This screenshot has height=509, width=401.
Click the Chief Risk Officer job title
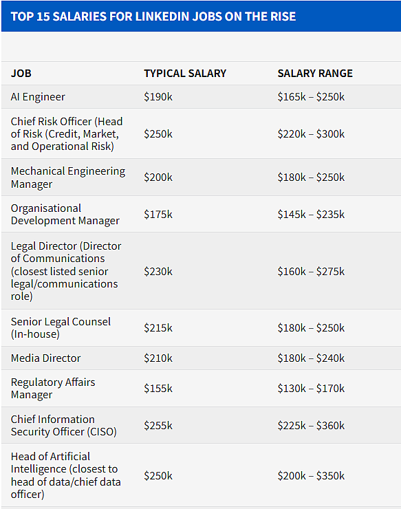67,133
